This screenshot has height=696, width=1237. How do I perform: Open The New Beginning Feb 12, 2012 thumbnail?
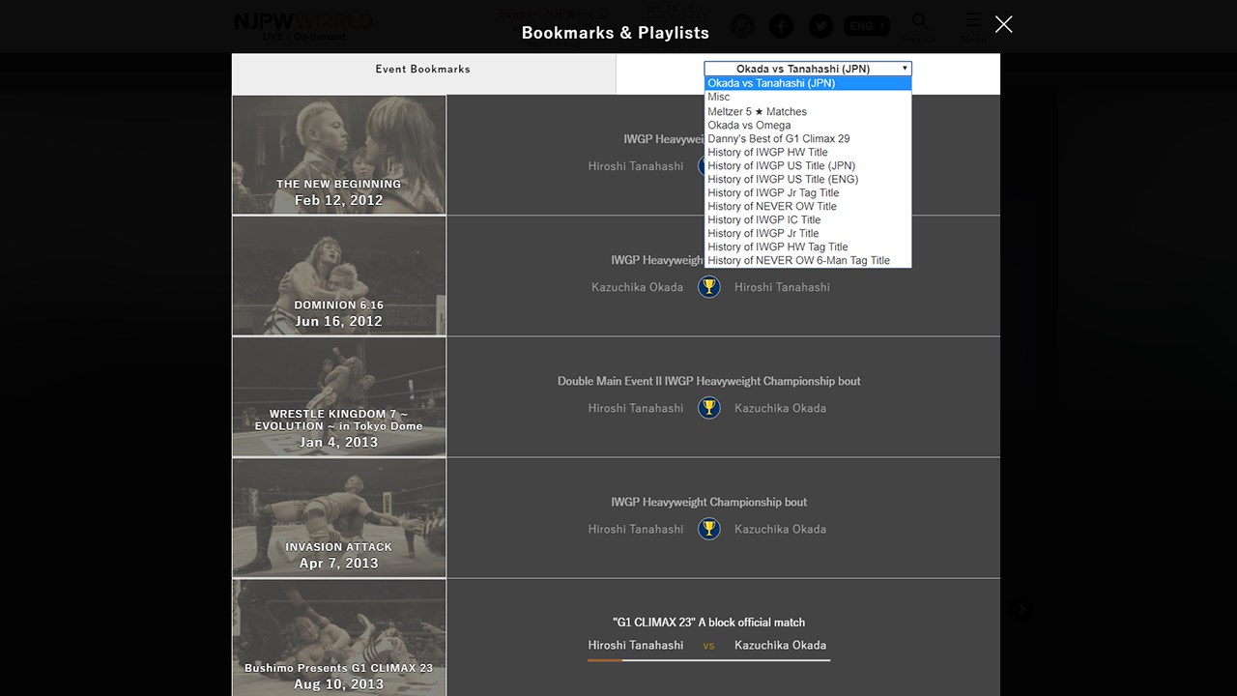[x=339, y=155]
